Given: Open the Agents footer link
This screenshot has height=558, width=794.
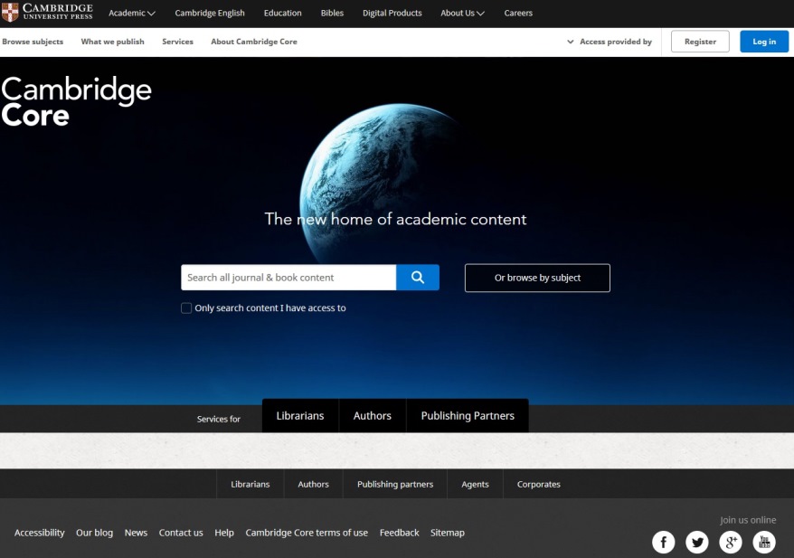Looking at the screenshot, I should [x=475, y=484].
